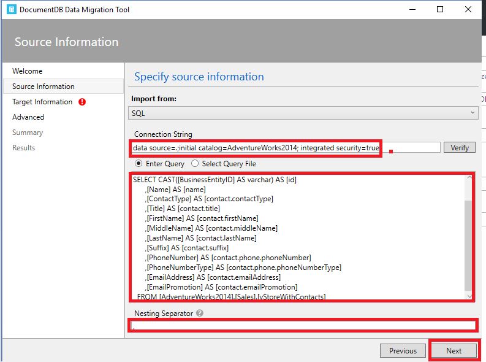
Task: Choose the Select Query File radio option
Action: pyautogui.click(x=195, y=163)
